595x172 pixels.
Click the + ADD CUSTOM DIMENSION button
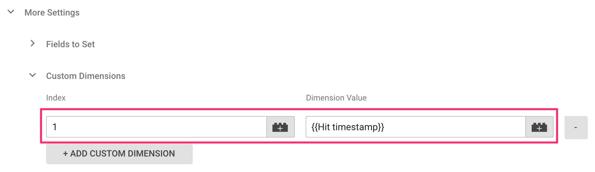coord(119,153)
